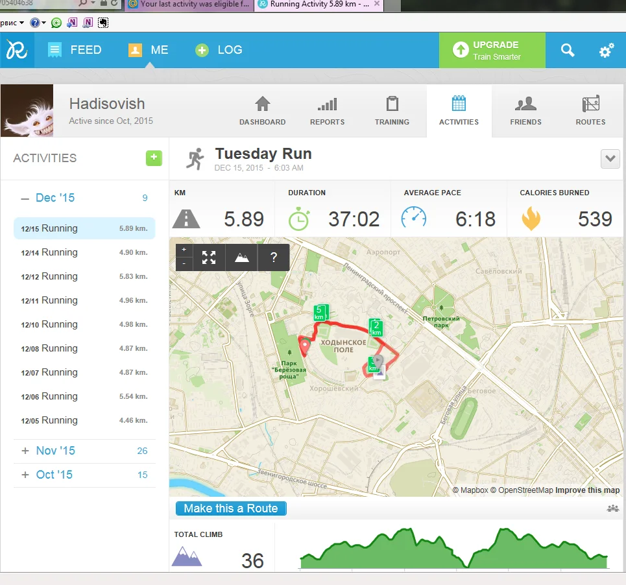Click the 539 calories burned value

tap(595, 219)
